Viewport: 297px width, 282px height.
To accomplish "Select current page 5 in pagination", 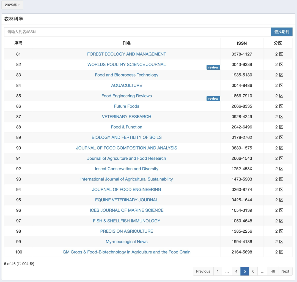I will (x=245, y=271).
